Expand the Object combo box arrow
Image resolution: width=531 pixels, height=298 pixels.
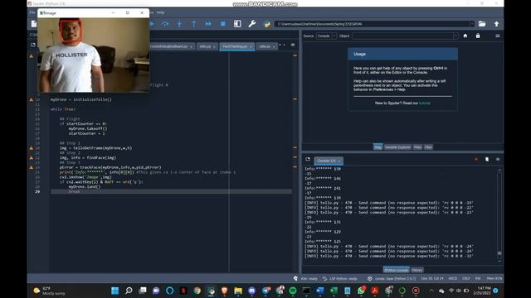point(455,36)
